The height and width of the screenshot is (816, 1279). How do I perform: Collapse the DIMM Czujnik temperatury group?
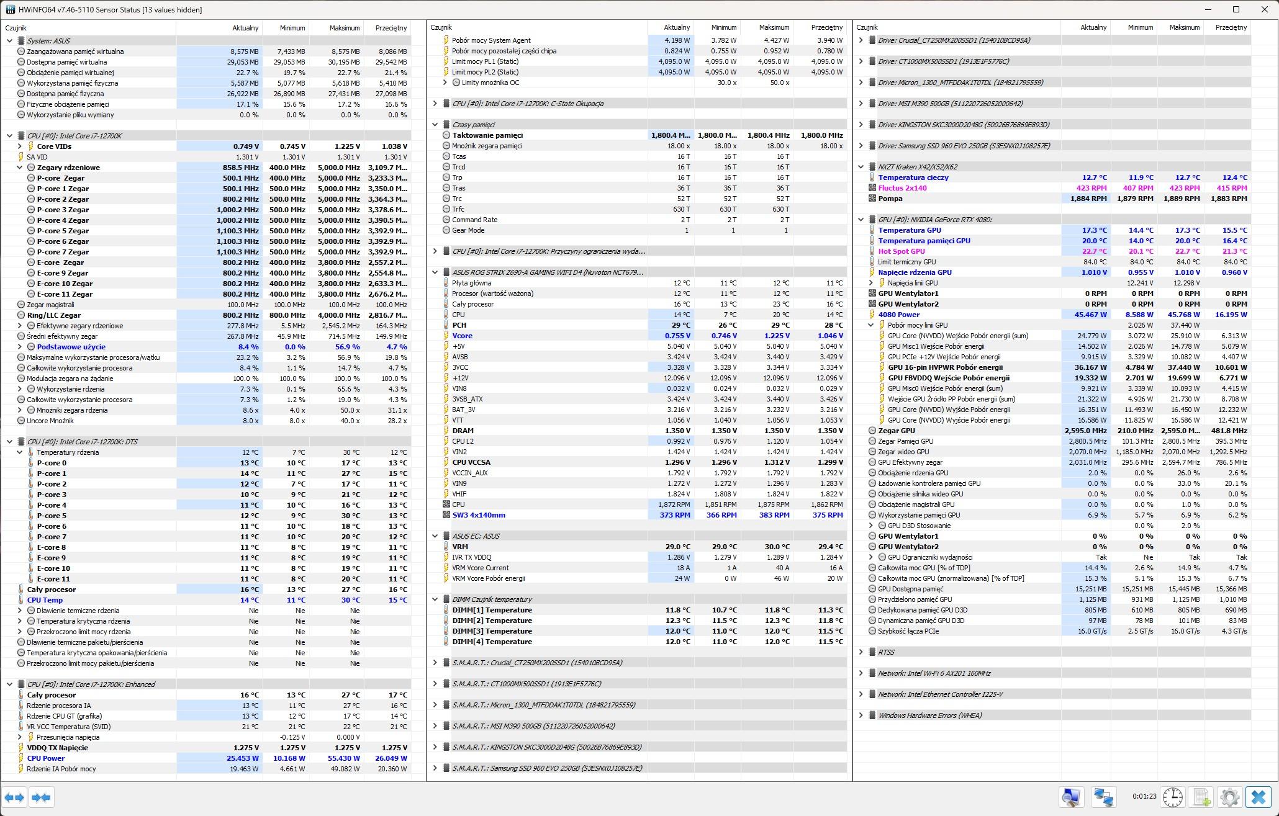coord(435,599)
